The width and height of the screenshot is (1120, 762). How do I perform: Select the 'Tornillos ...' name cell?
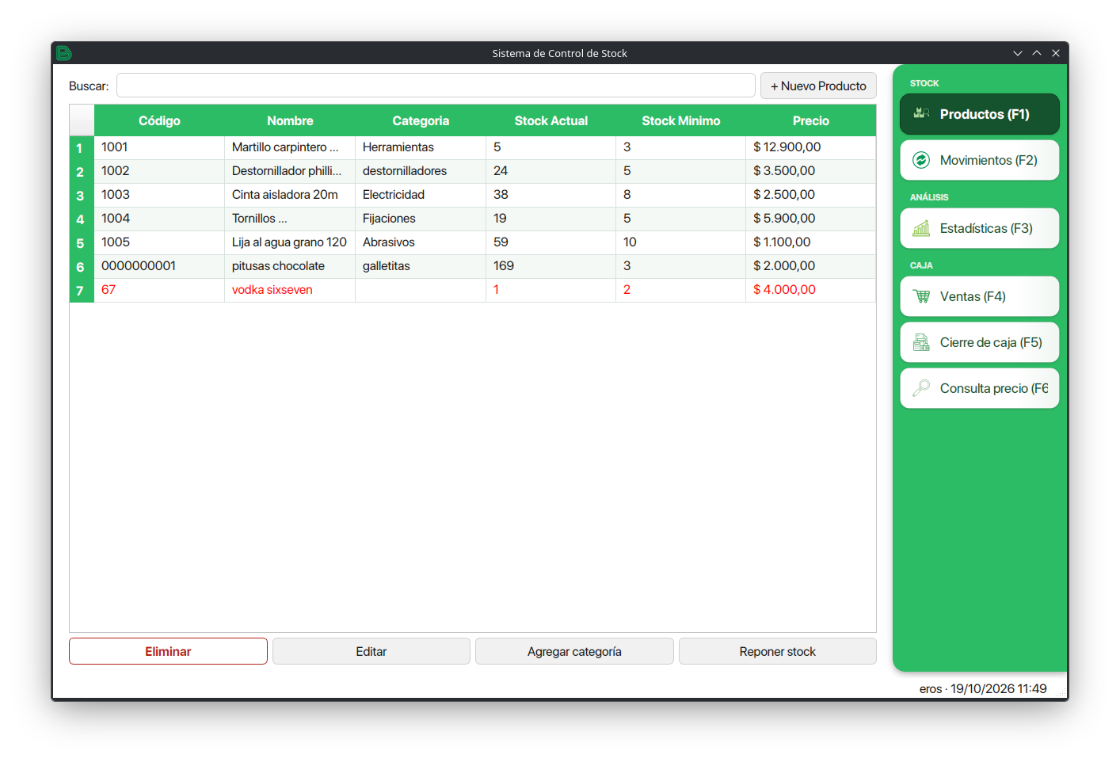(x=290, y=219)
